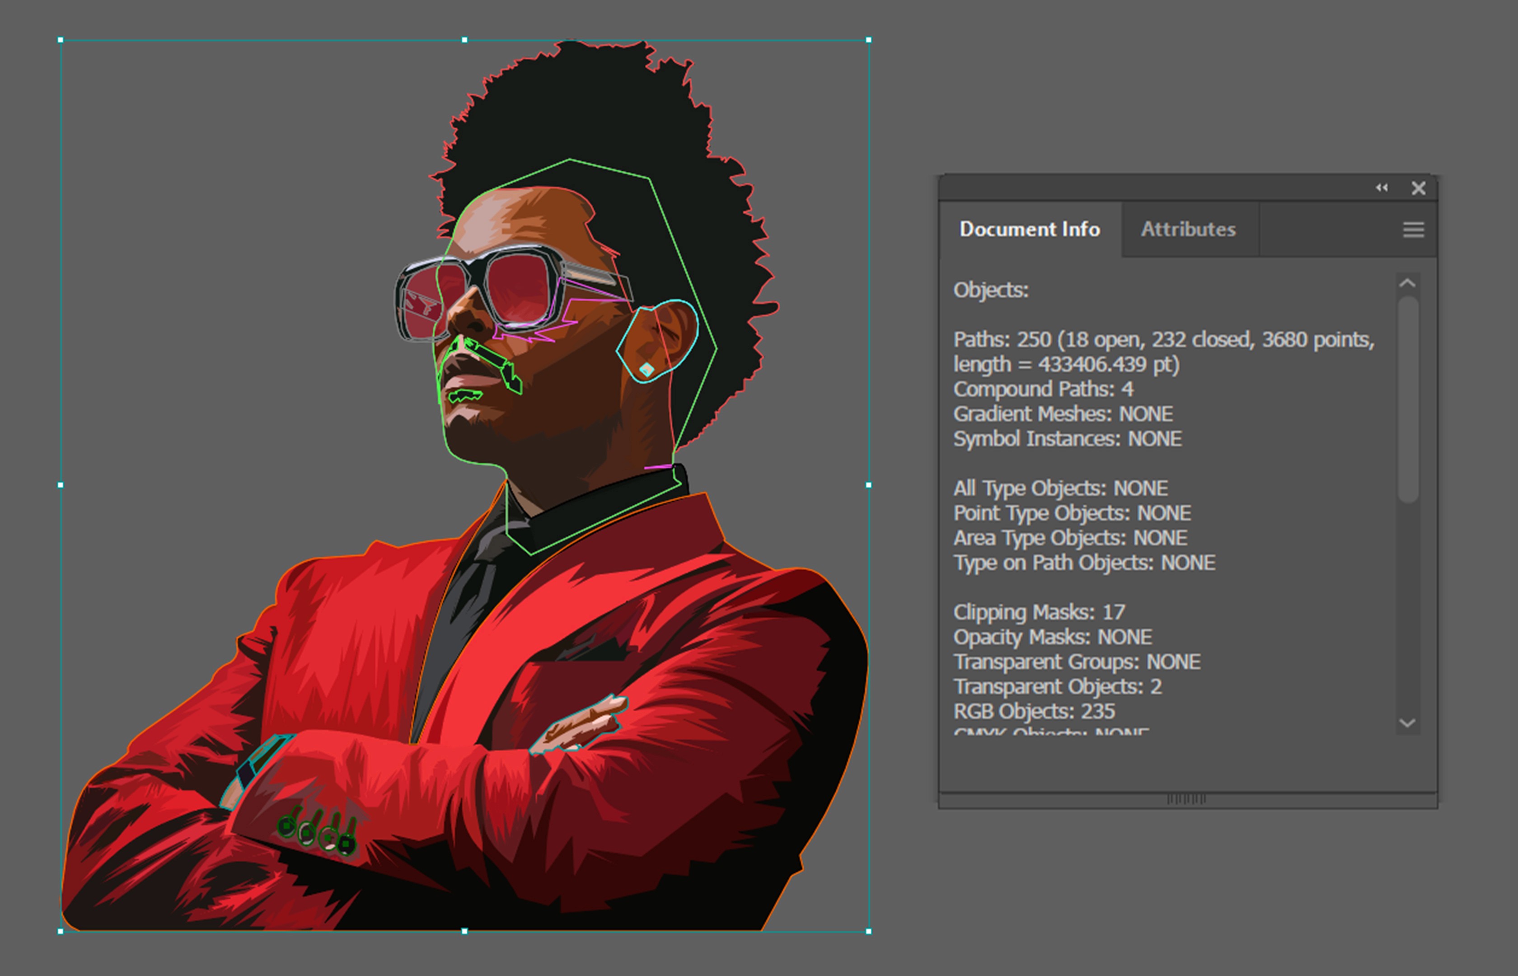Viewport: 1518px width, 976px height.
Task: Click the top-right bounding box handle
Action: (869, 40)
